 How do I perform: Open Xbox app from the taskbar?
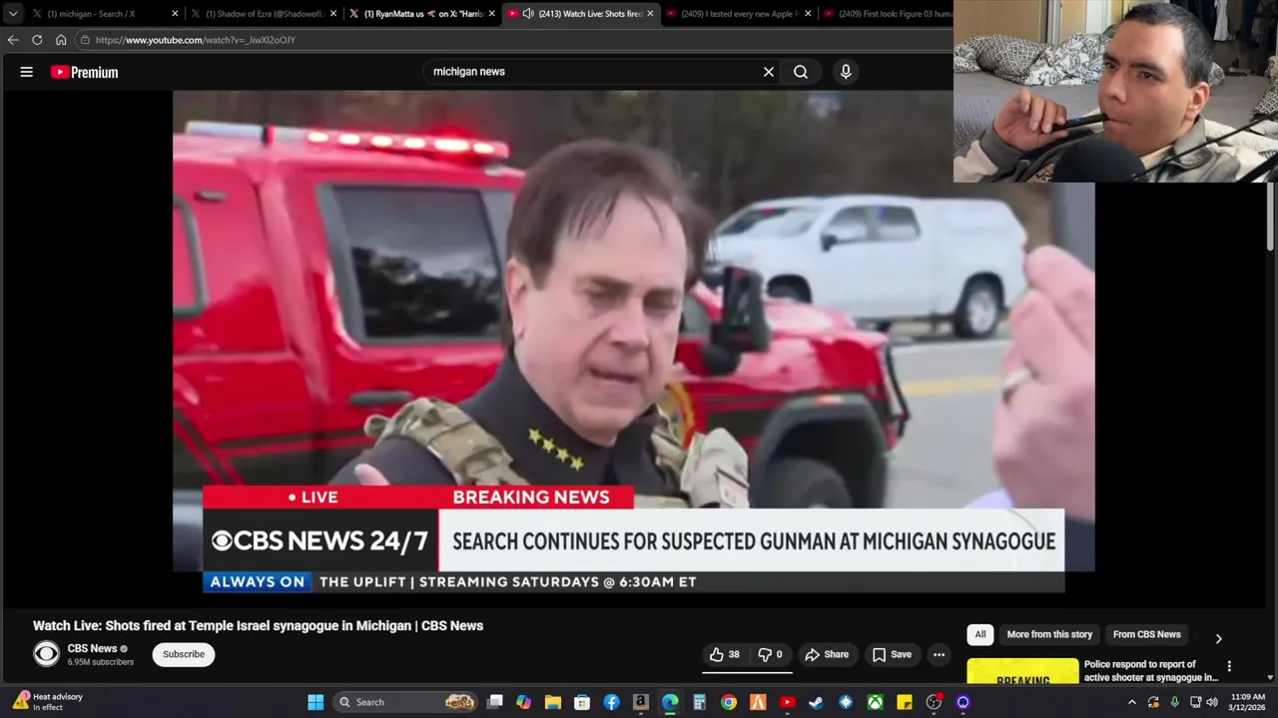[876, 702]
